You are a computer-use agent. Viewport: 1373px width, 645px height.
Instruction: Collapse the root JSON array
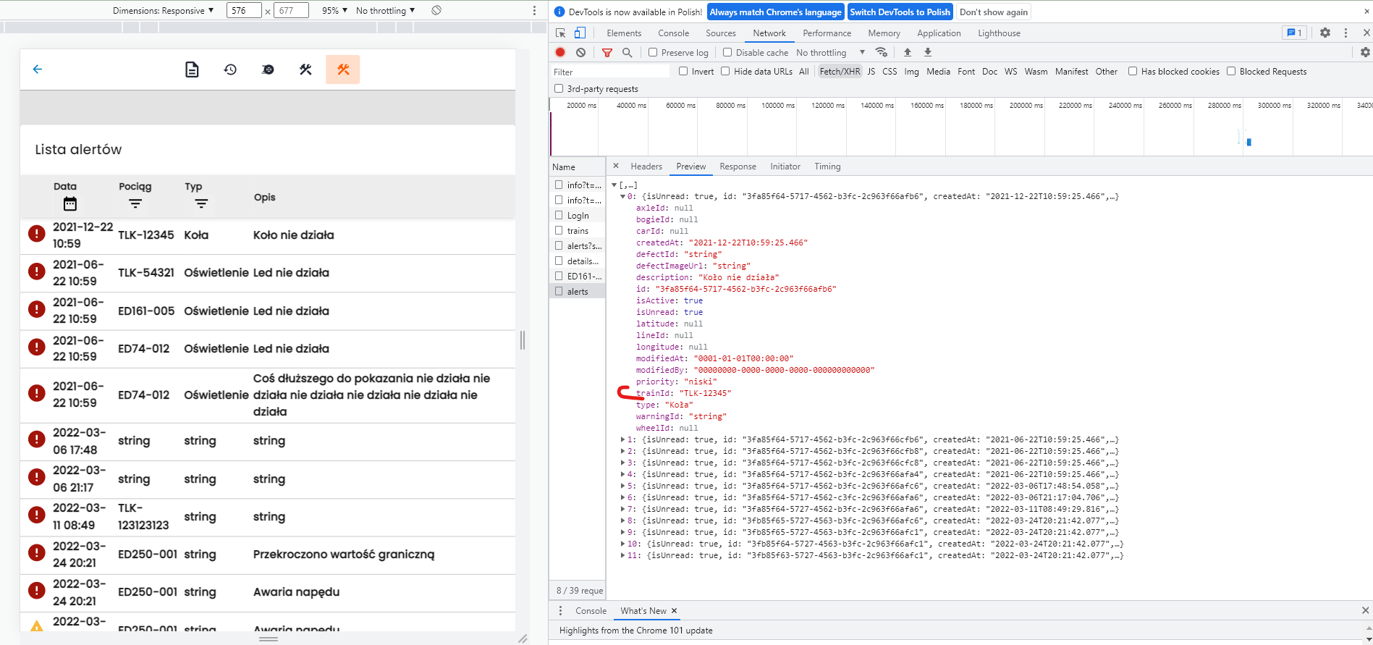tap(614, 185)
